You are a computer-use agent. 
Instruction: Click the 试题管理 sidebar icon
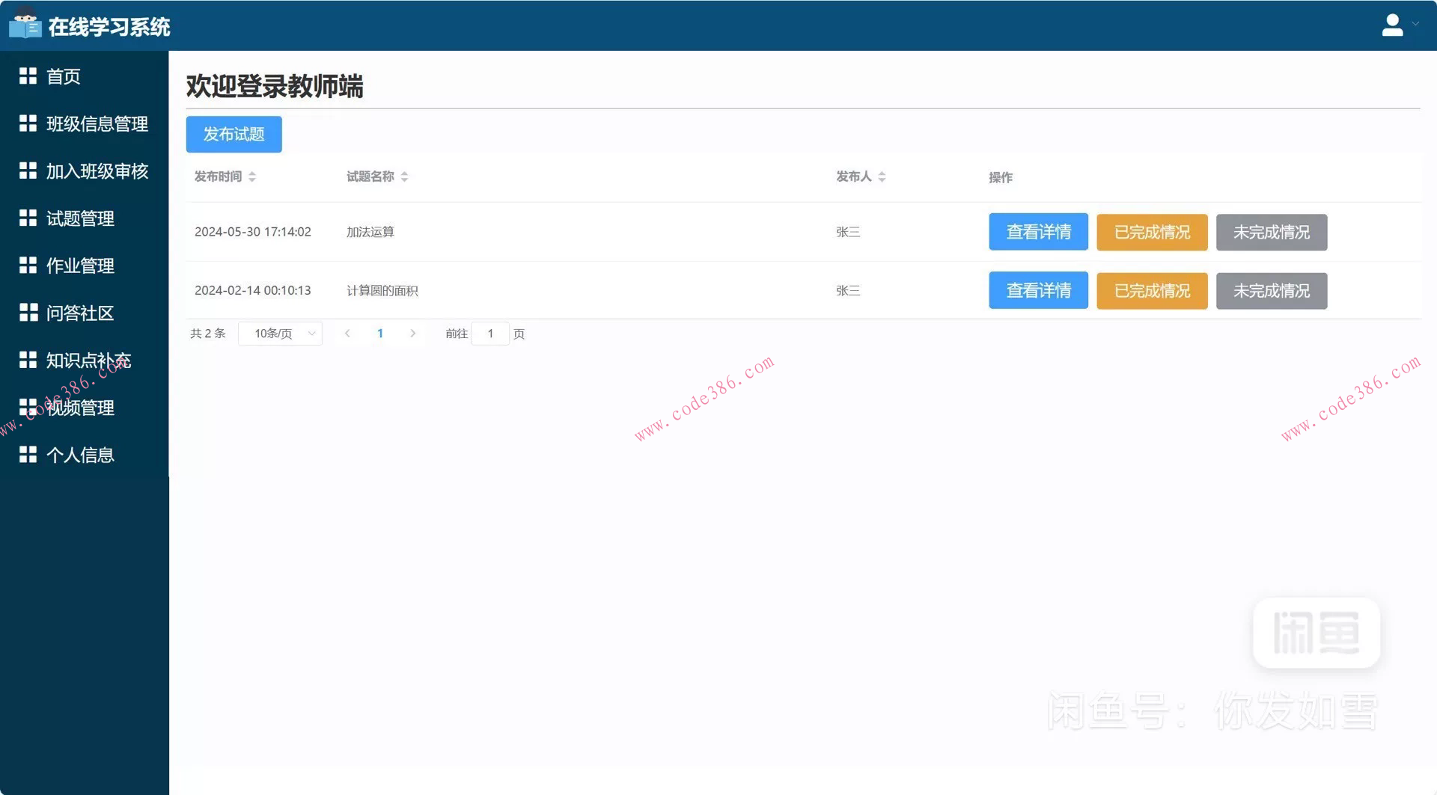pyautogui.click(x=27, y=218)
